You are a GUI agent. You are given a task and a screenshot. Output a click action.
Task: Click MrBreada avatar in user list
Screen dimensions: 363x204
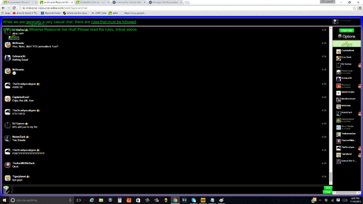tap(339, 107)
